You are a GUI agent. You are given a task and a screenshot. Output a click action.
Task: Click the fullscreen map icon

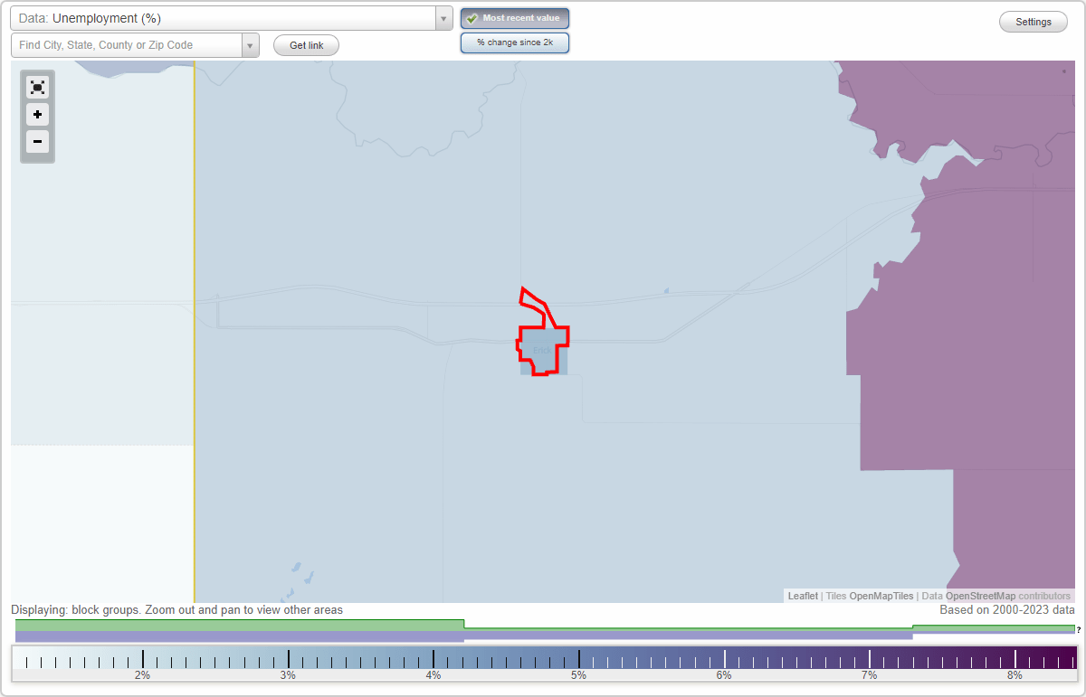point(37,88)
